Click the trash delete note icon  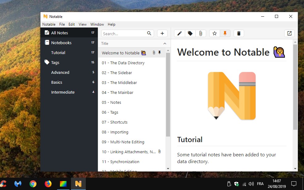pos(239,33)
